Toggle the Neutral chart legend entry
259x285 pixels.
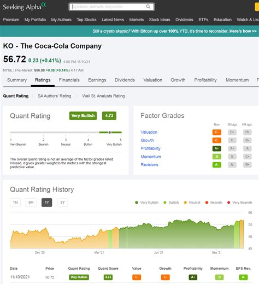[192, 203]
